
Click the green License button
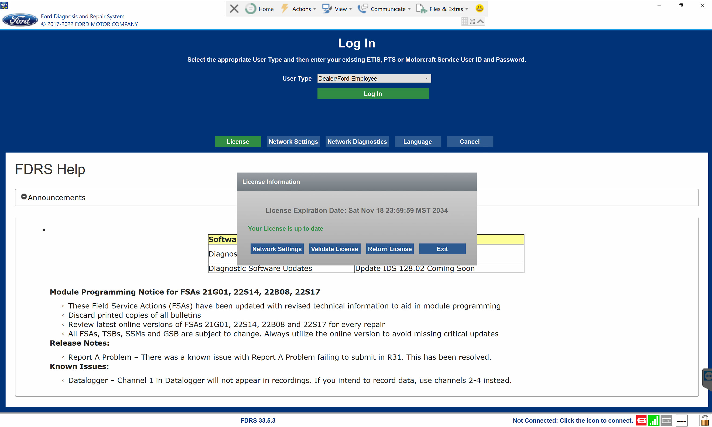click(238, 142)
